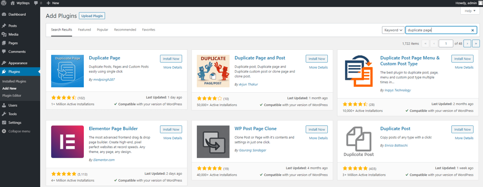Screen dimensions: 483x187
Task: Click the Elementor Page Builder logo thumbnail
Action: [x=67, y=142]
